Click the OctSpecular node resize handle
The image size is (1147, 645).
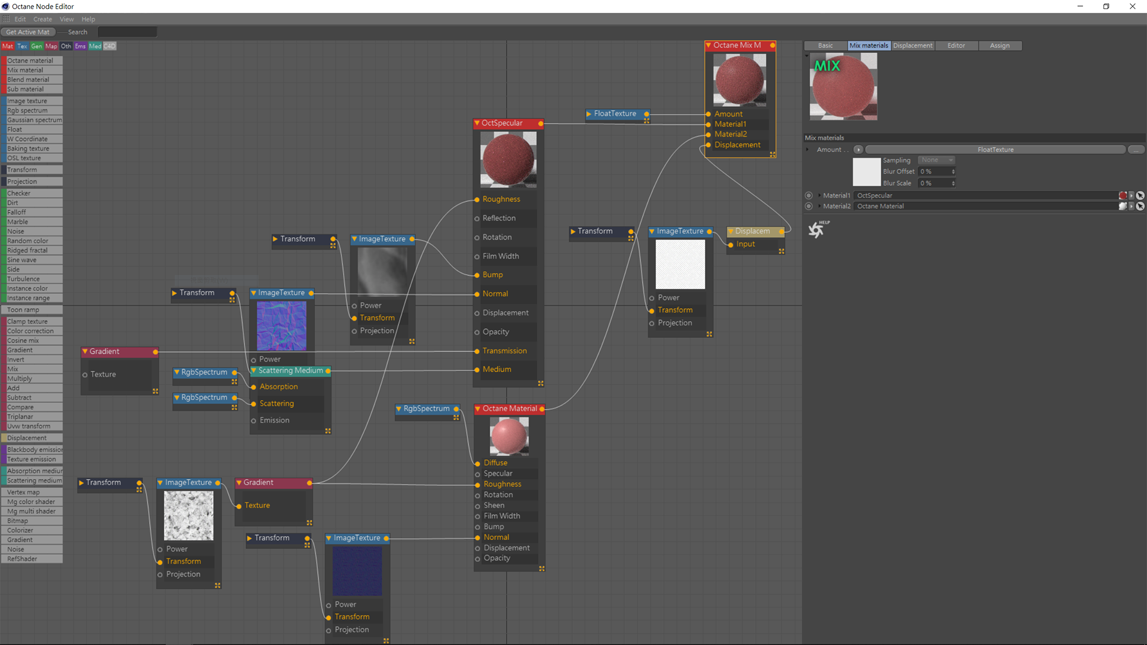541,383
